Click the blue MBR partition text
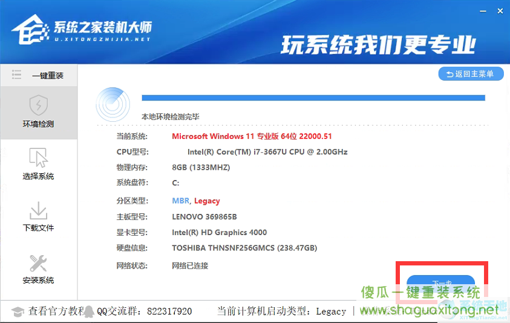 point(180,201)
